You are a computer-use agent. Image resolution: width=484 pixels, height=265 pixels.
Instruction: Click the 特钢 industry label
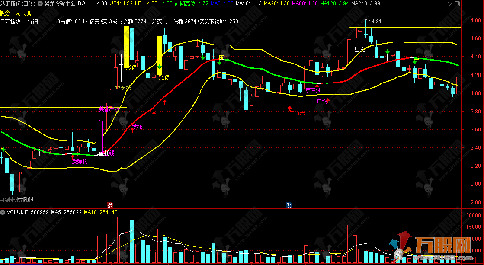coord(33,22)
